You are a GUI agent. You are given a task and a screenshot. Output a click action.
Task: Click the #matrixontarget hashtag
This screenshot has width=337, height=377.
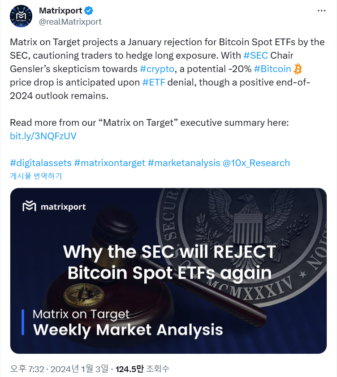pyautogui.click(x=109, y=163)
